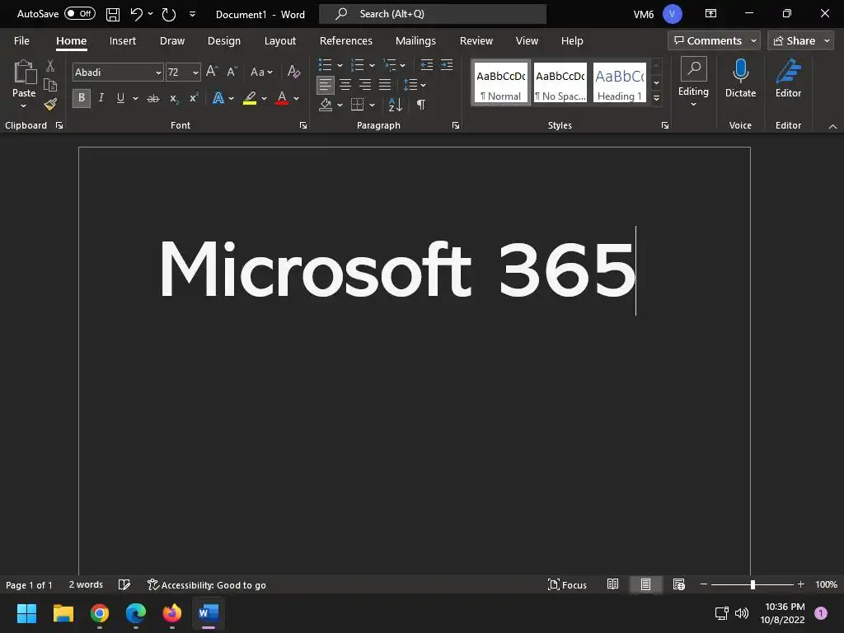Switch to Web Layout view
This screenshot has height=633, width=844.
click(x=679, y=584)
